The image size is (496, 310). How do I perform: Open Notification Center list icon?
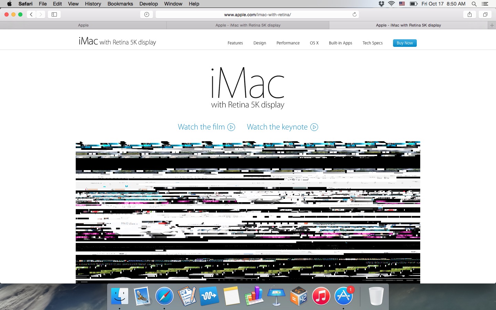485,4
